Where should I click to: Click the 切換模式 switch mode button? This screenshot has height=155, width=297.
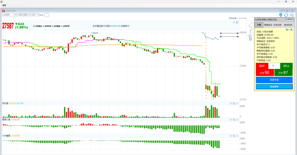coord(290,19)
